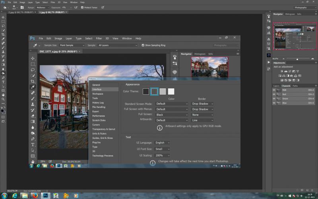318x199 pixels.
Task: Select the Pen tool in outer toolbar
Action: click(3, 78)
